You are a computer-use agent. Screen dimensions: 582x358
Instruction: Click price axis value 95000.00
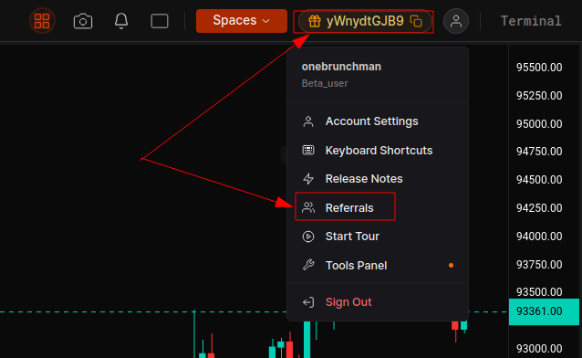pos(539,124)
